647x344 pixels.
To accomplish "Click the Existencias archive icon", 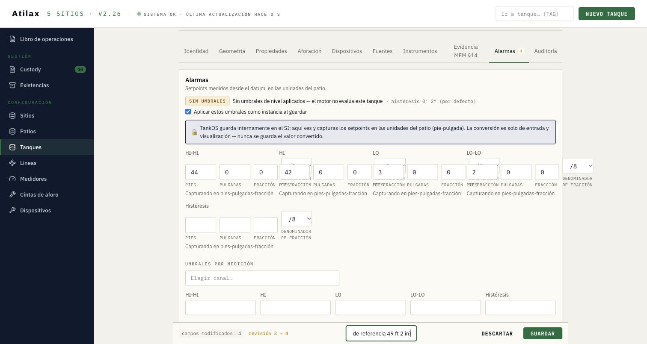I will 12,85.
